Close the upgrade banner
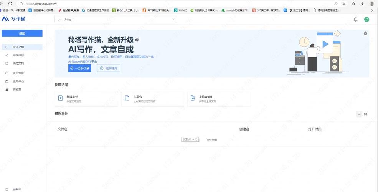Image resolution: width=378 pixels, height=192 pixels. coord(365,33)
